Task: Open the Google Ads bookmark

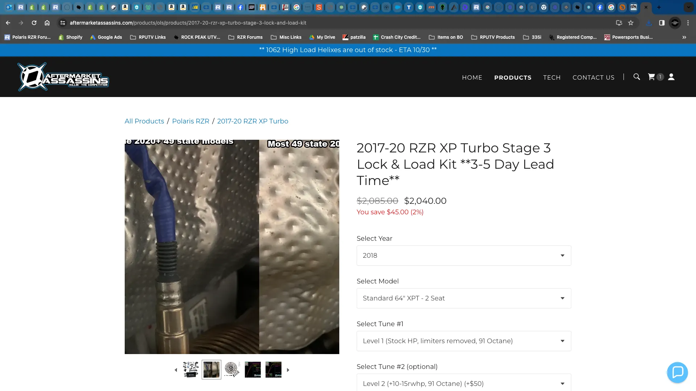Action: point(106,37)
